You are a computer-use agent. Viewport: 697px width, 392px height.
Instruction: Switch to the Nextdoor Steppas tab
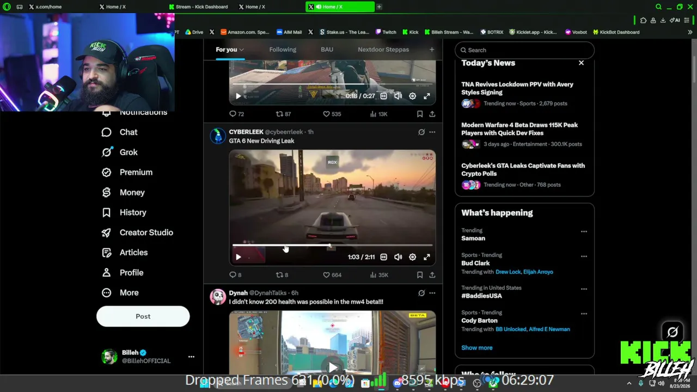383,50
